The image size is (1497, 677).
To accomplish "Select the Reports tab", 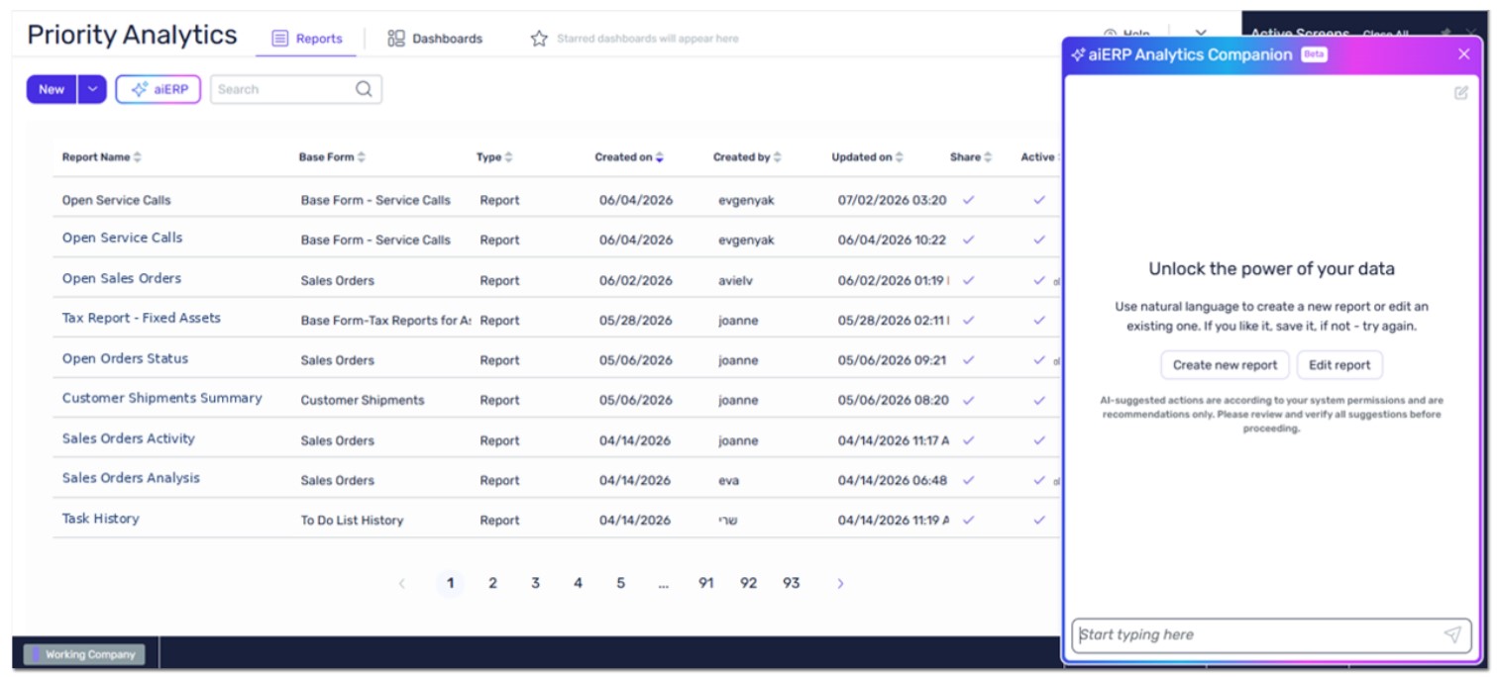I will pos(307,39).
